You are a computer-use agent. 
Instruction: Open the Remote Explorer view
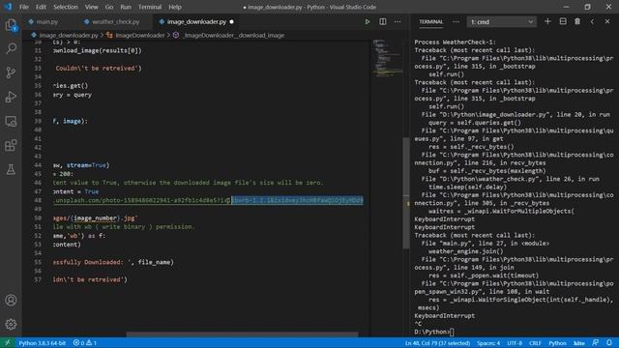click(x=11, y=121)
